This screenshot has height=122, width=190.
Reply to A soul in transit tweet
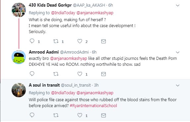point(32,115)
